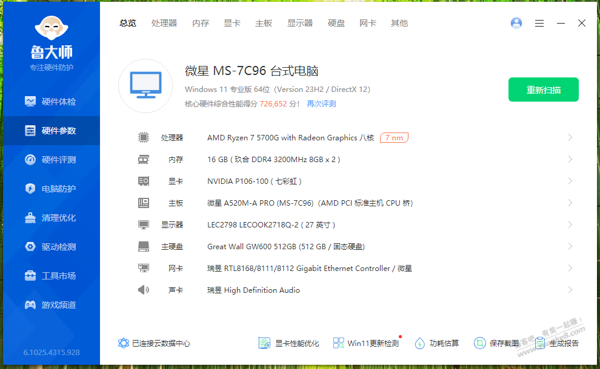Expand the 处理器 AMD Ryzen row arrow
Image resolution: width=600 pixels, height=369 pixels.
(570, 138)
